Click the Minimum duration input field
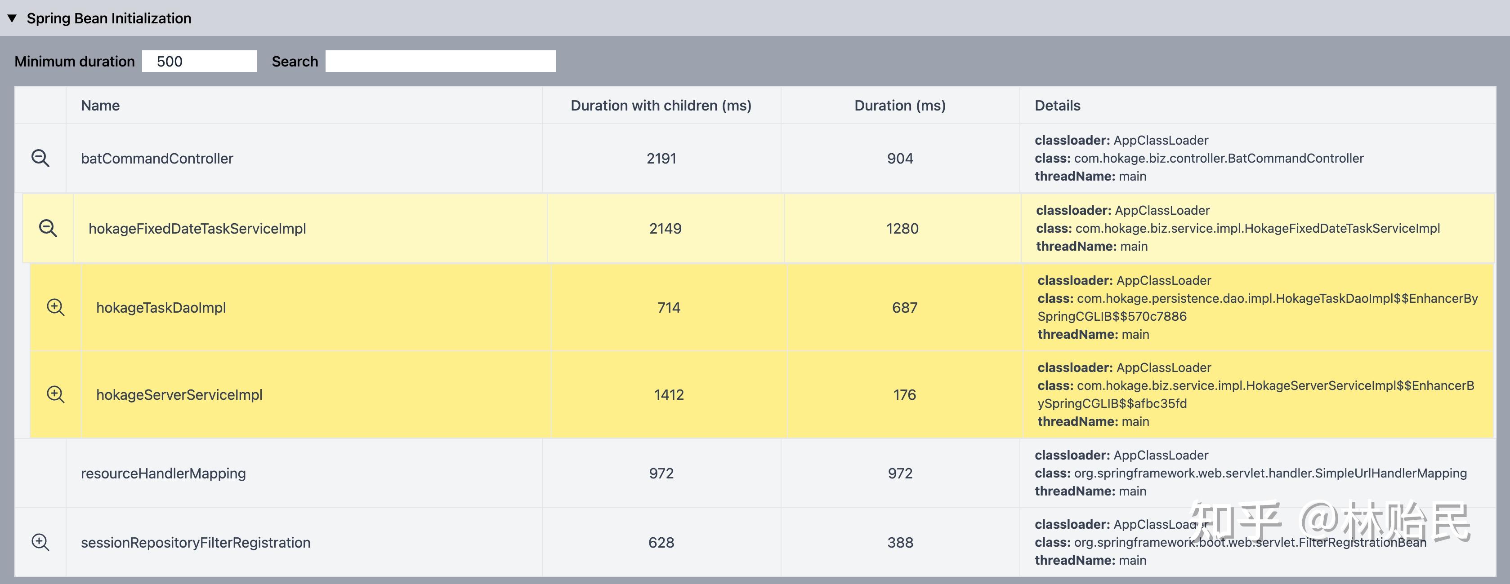Screen dimensions: 1510x584 199,61
